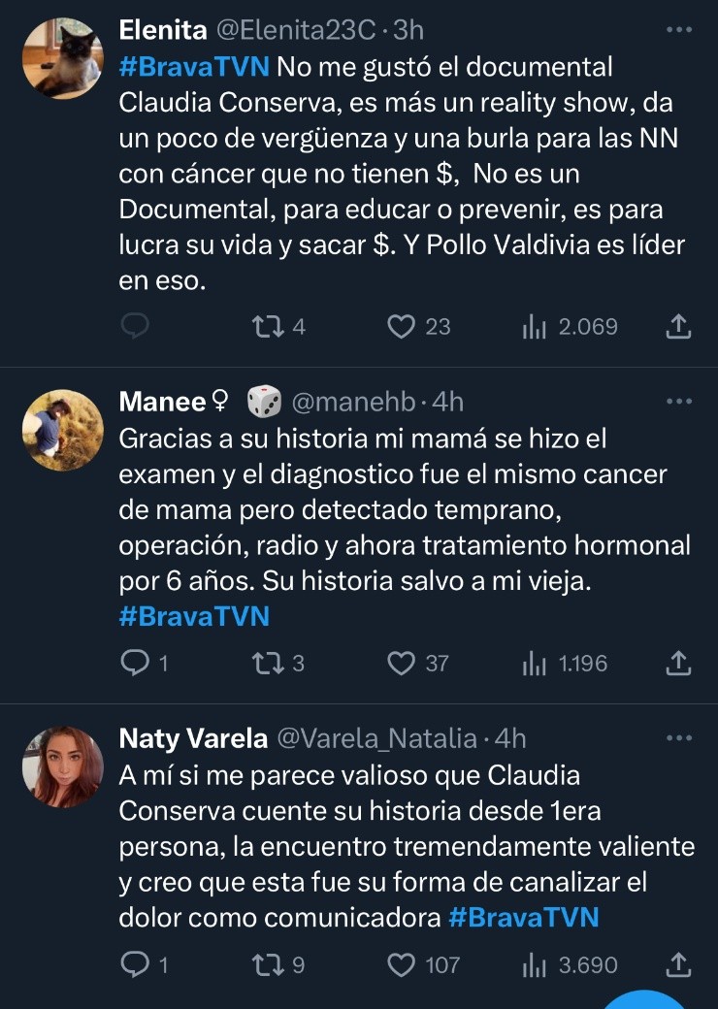Open #BravaTVN hashtag in Manee's tweet

194,616
